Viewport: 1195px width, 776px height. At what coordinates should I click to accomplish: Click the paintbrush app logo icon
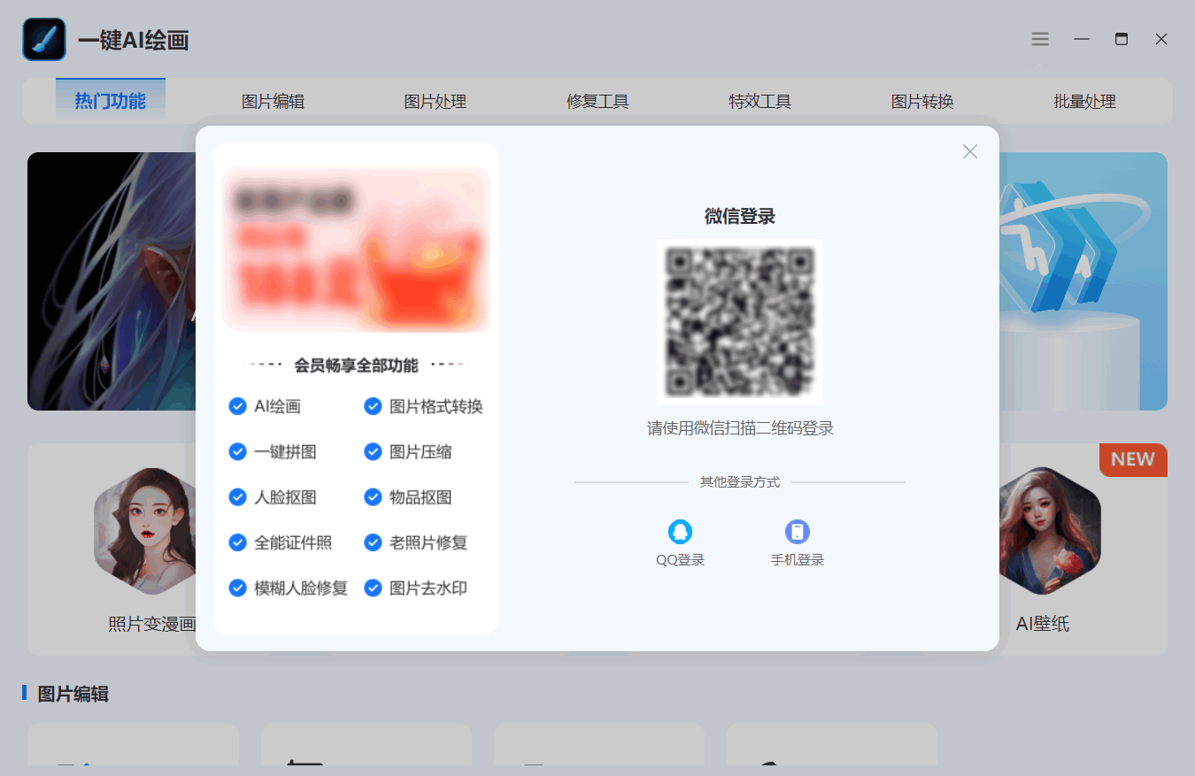(x=44, y=40)
